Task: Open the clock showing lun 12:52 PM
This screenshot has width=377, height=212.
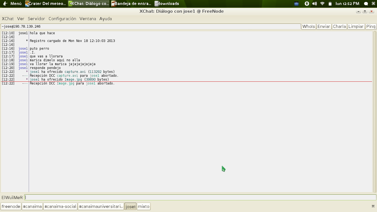Action: (x=347, y=4)
